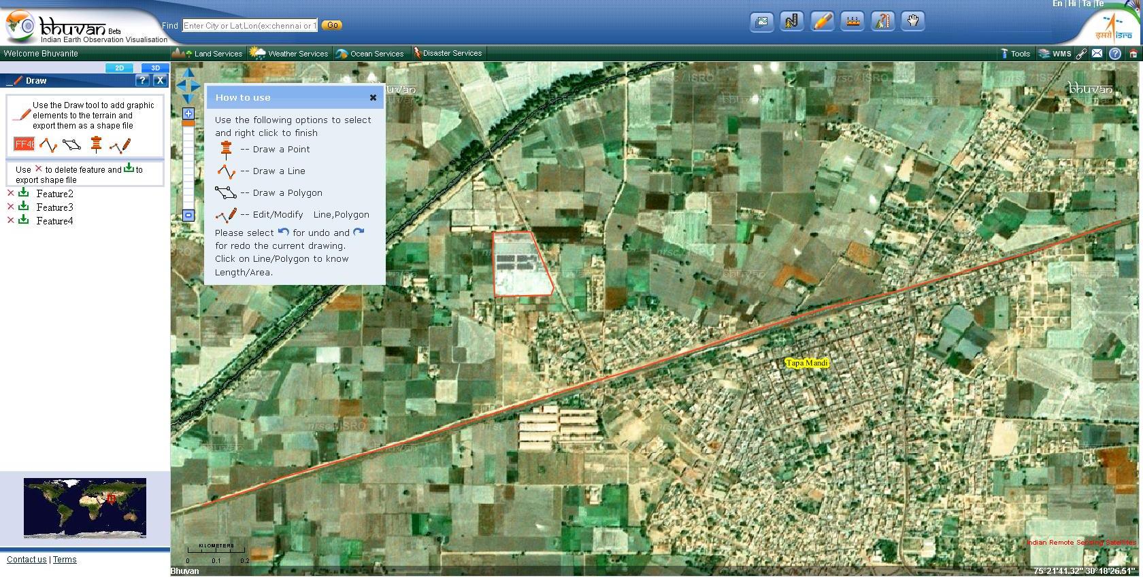
Task: Zoom out with the minus button
Action: click(188, 216)
